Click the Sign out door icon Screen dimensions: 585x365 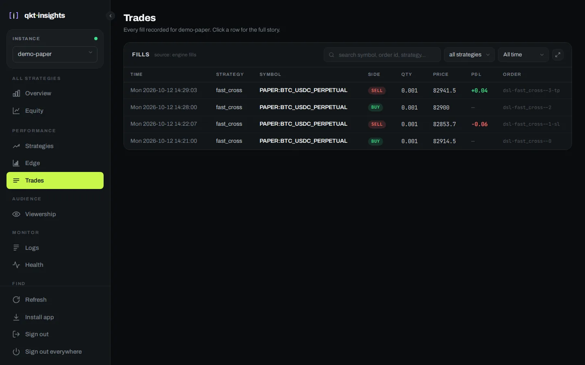click(x=16, y=334)
